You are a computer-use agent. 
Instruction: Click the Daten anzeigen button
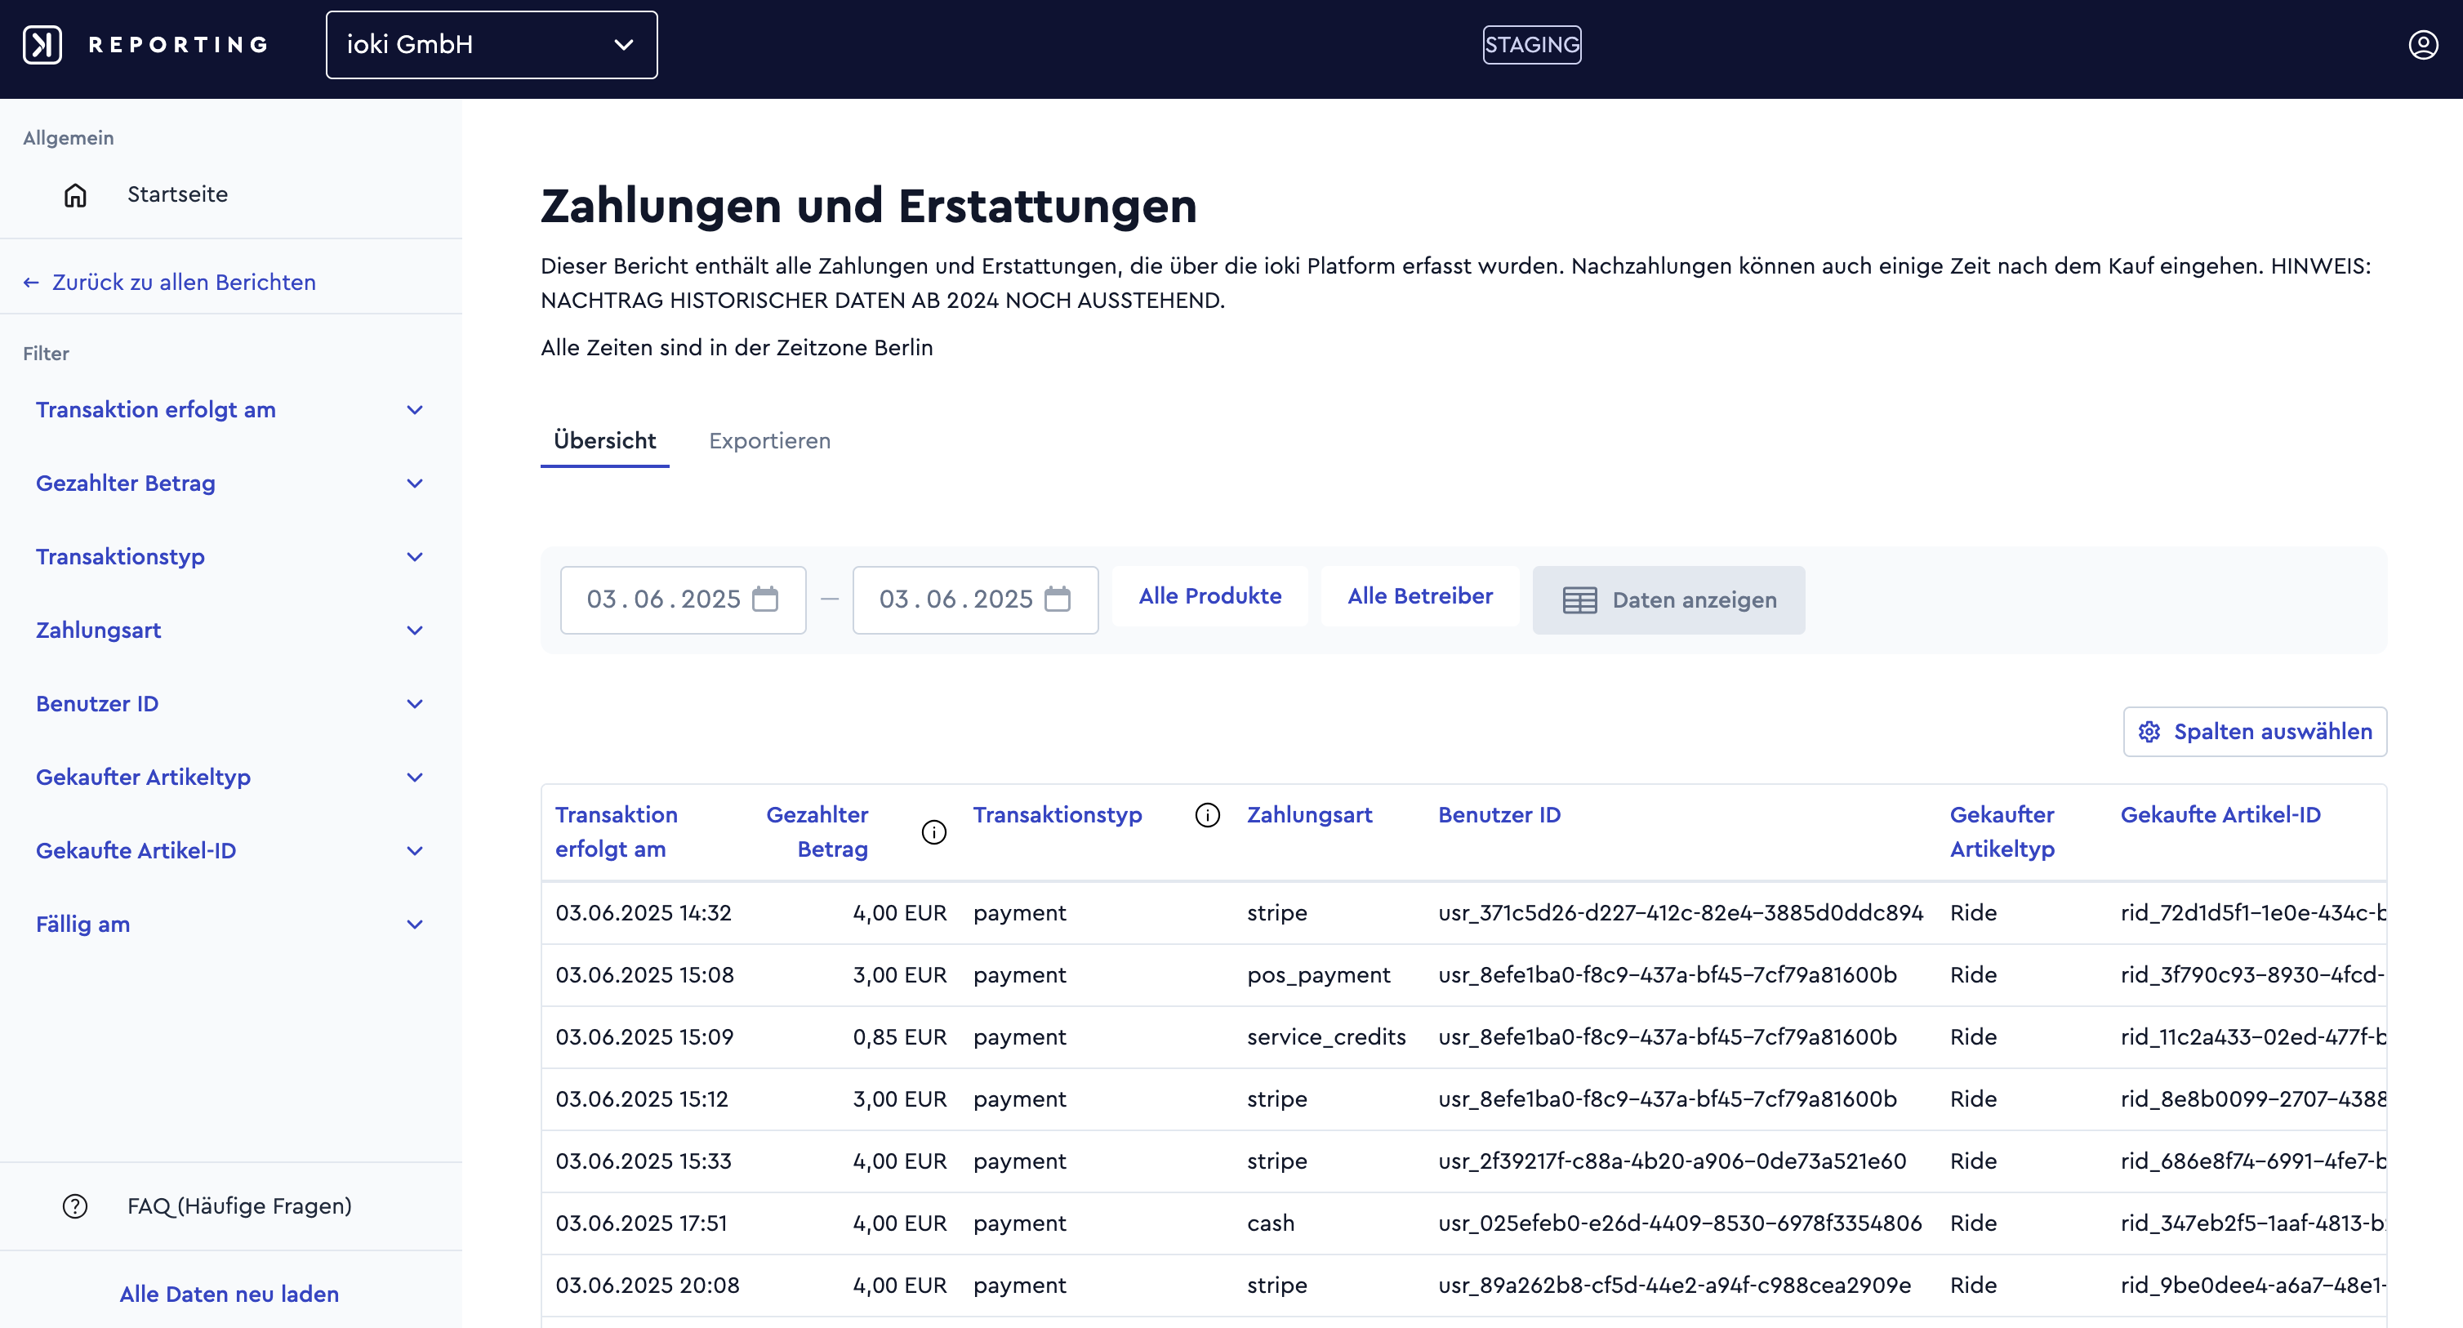(x=1668, y=600)
